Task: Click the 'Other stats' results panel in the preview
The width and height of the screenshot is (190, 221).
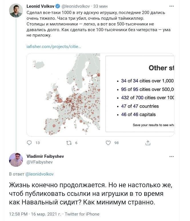Action: click(140, 94)
